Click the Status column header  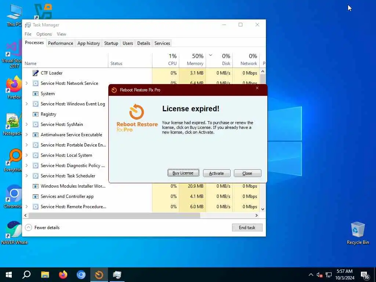pos(130,60)
